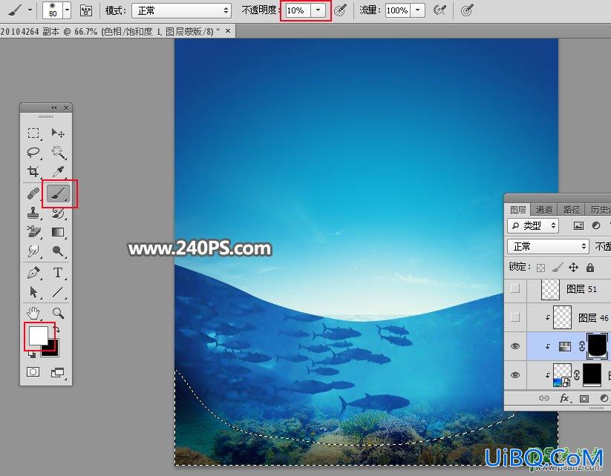Select the Gradient tool

[x=58, y=232]
